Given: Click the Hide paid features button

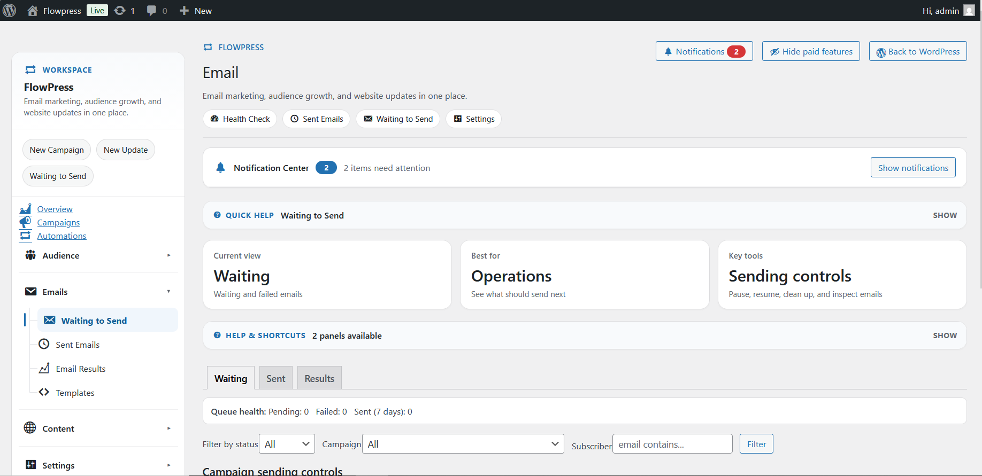Looking at the screenshot, I should tap(811, 51).
